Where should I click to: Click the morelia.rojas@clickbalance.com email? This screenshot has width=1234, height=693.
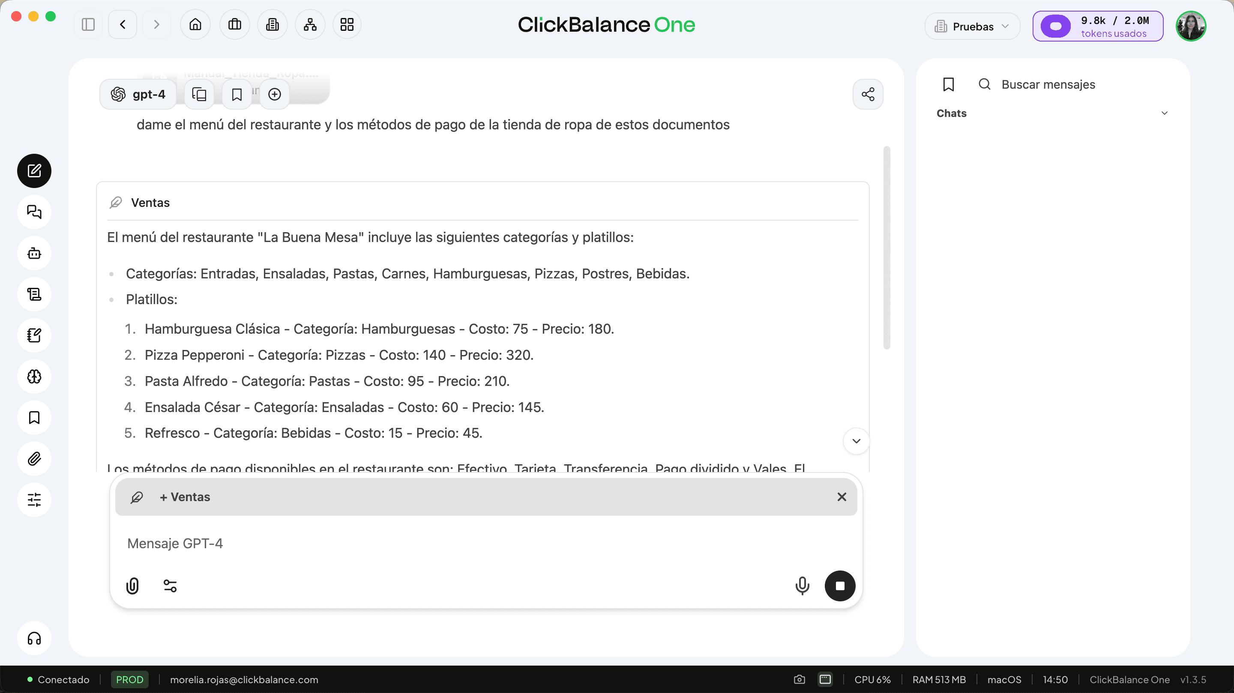(244, 680)
